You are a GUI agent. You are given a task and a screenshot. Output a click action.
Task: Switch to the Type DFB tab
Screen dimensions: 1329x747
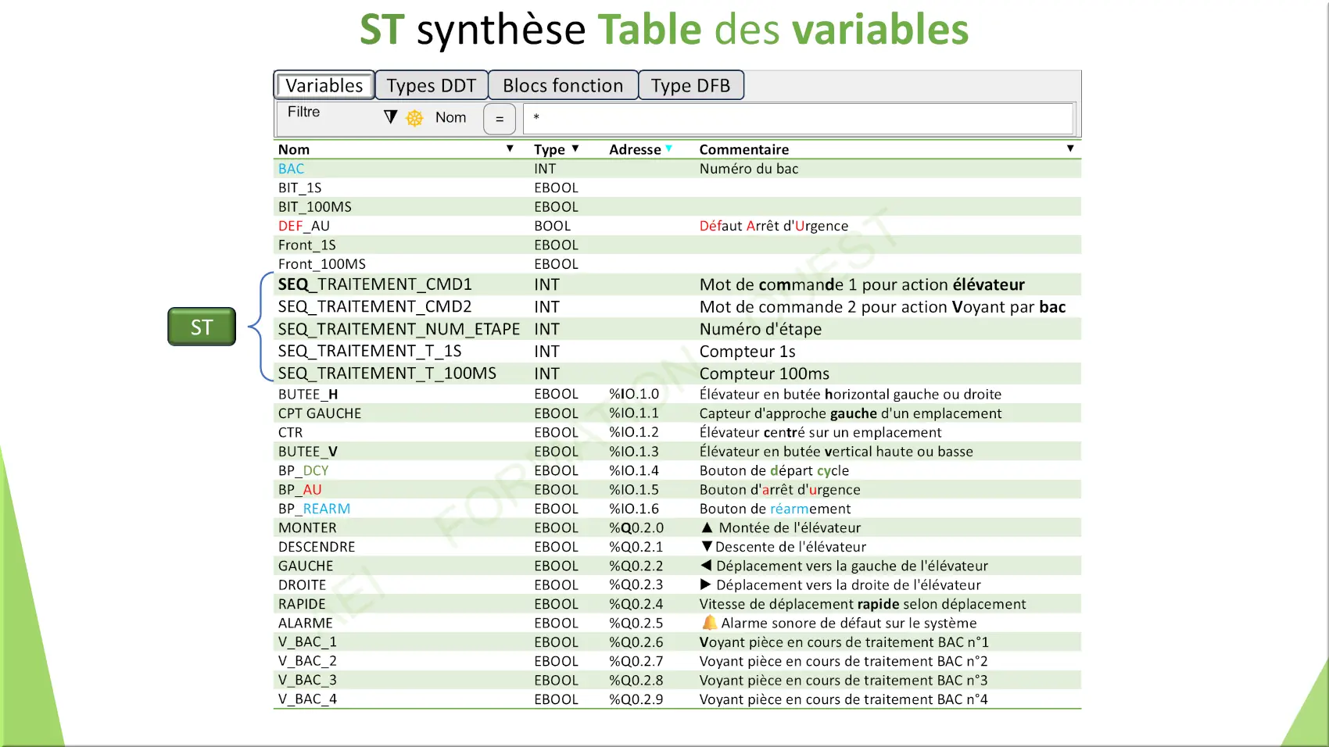691,85
